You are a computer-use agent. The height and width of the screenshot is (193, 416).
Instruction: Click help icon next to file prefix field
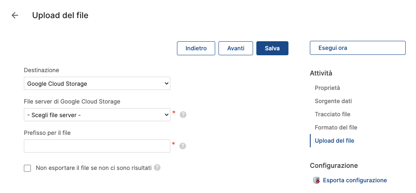coord(183,146)
